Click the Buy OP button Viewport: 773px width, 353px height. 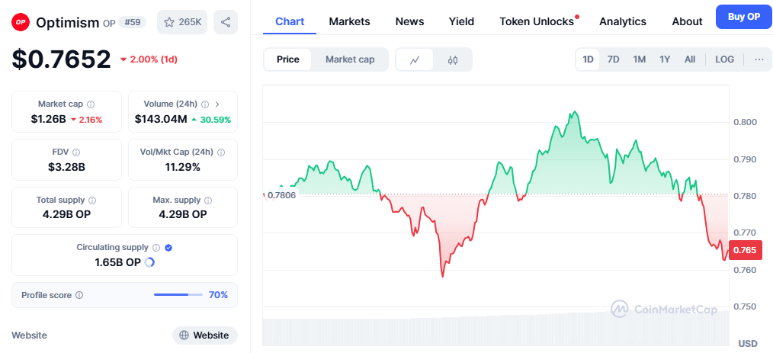pyautogui.click(x=743, y=17)
